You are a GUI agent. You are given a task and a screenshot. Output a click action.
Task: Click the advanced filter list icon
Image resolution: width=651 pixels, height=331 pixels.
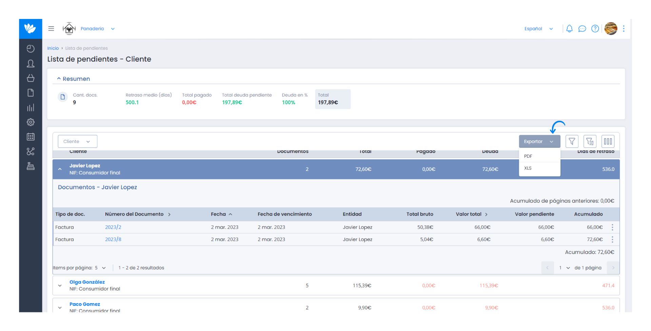point(590,141)
